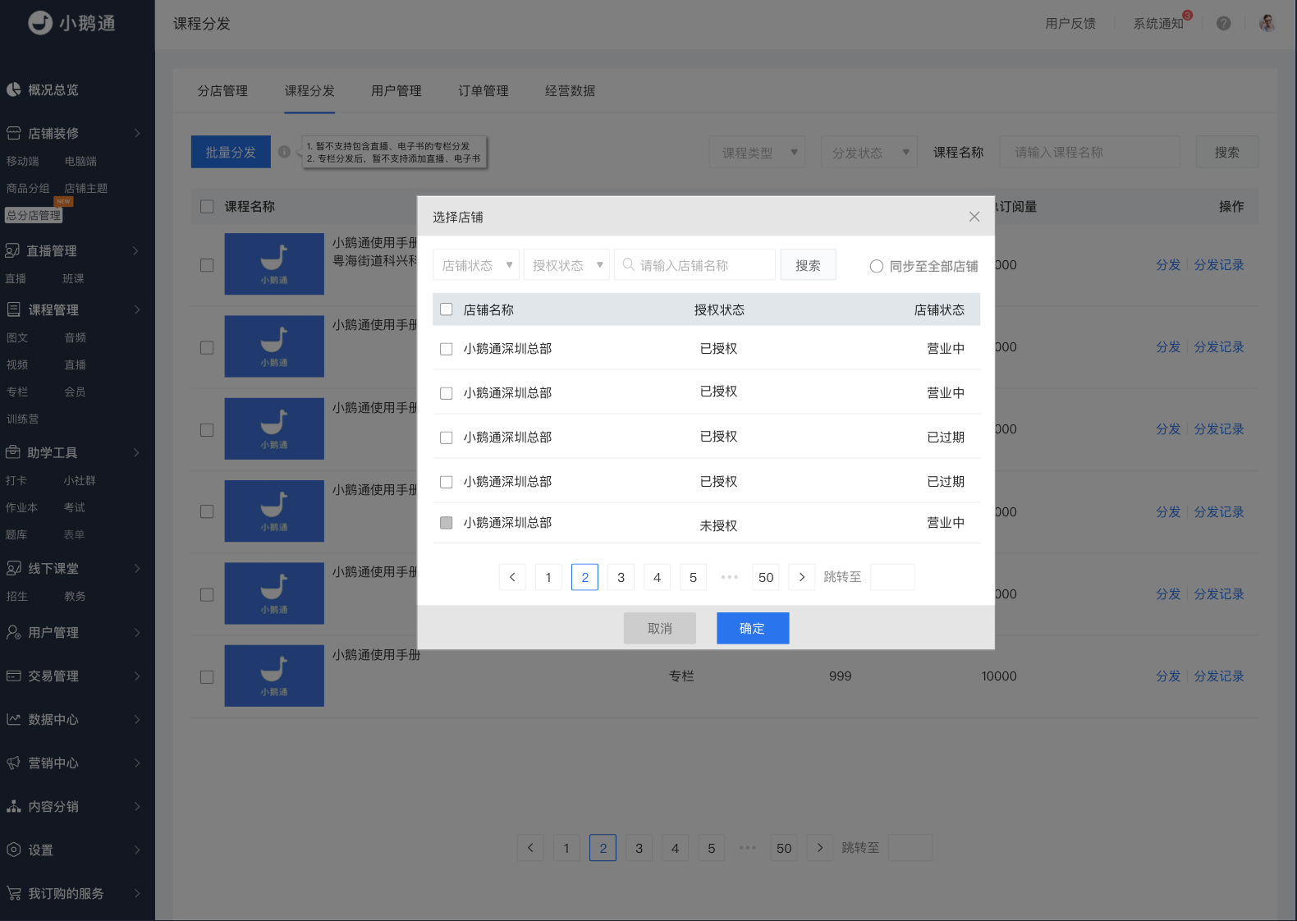The width and height of the screenshot is (1297, 921).
Task: Click the 课程管理 document icon in the sidebar
Action: [14, 309]
